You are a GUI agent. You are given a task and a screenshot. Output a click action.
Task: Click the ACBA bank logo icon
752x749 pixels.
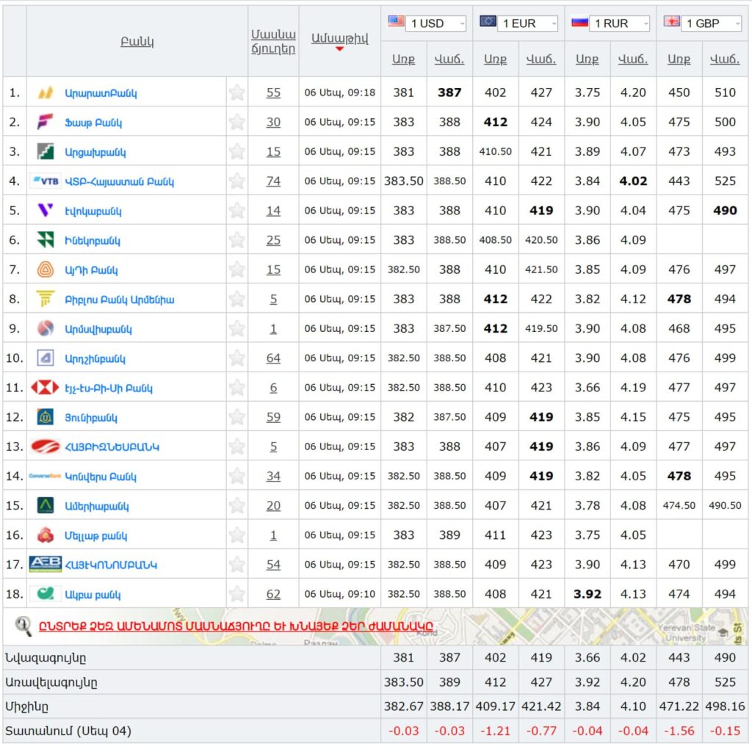point(46,594)
